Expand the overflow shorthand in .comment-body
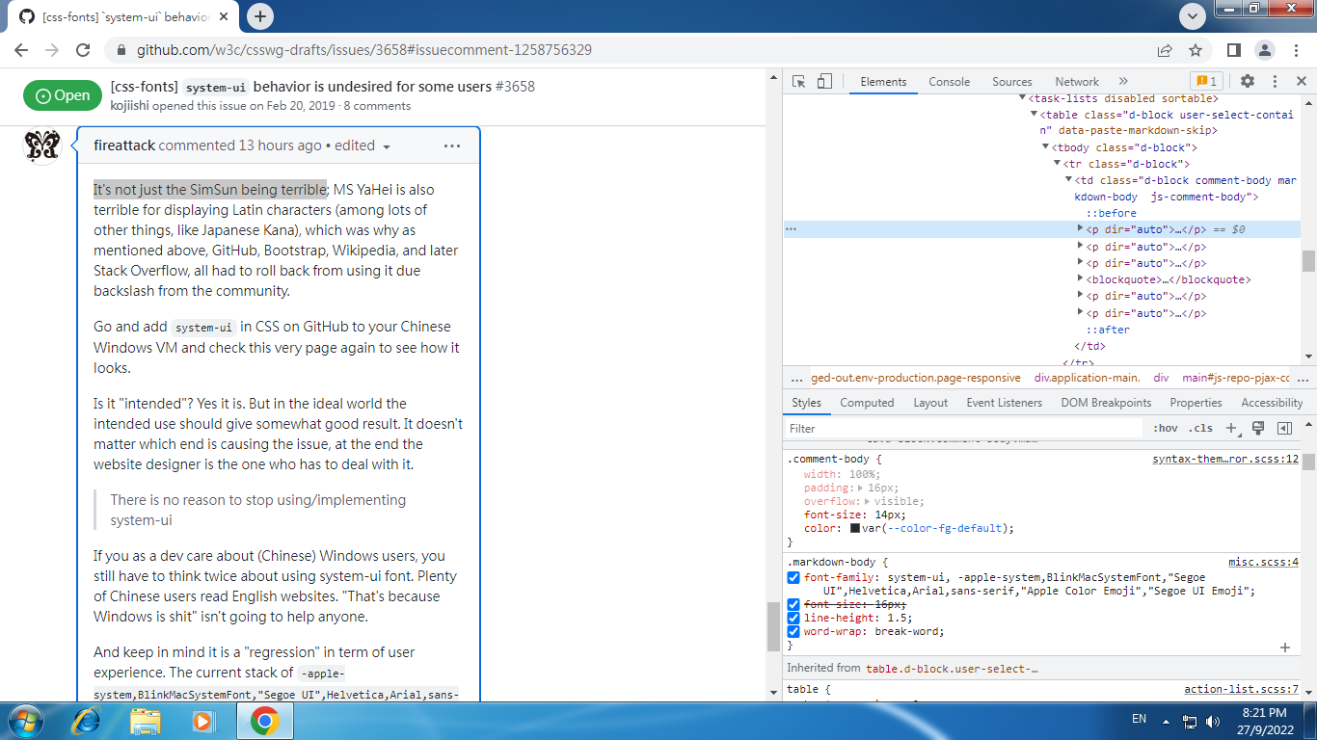The width and height of the screenshot is (1317, 740). (x=868, y=502)
